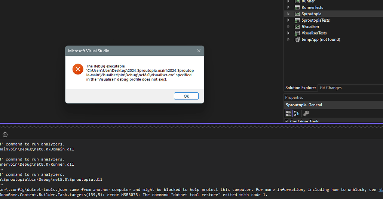The height and width of the screenshot is (199, 383).
Task: Open Property Pages wrench icon
Action: [x=306, y=113]
